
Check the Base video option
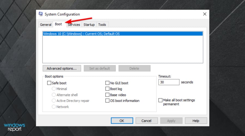coord(107,95)
